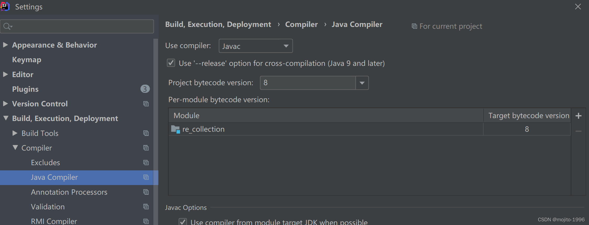Click the Build Tools label
The width and height of the screenshot is (589, 225).
tap(40, 133)
